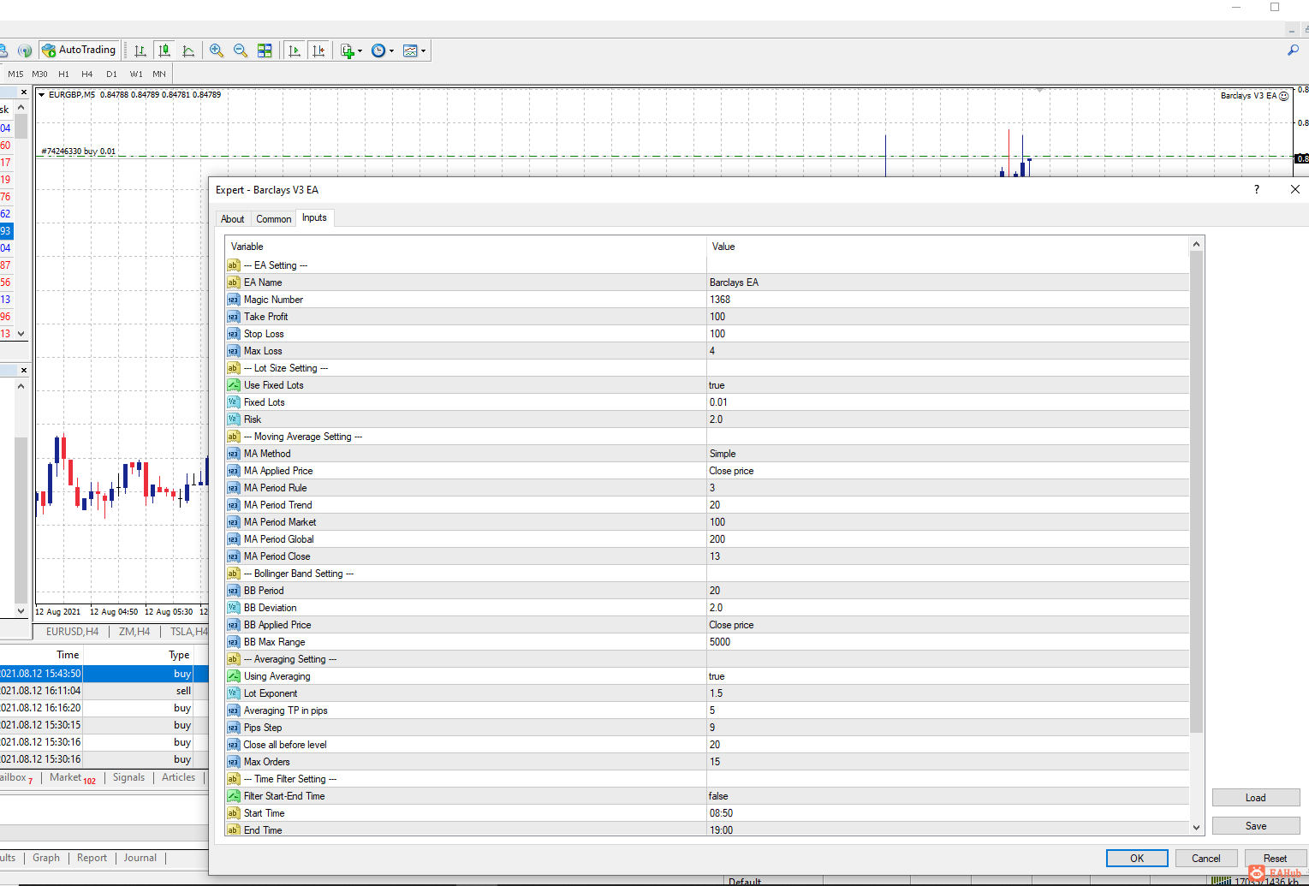Click the chart templates icon
The width and height of the screenshot is (1309, 886).
(x=410, y=51)
